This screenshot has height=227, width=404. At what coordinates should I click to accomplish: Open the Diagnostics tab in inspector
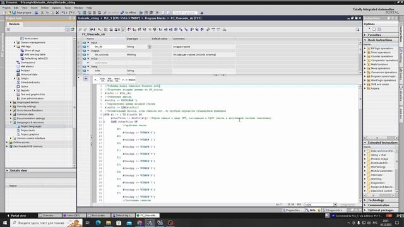pos(333,210)
